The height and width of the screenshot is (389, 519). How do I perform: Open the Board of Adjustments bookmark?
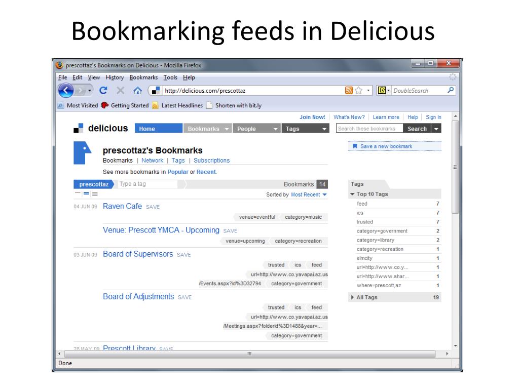[138, 296]
